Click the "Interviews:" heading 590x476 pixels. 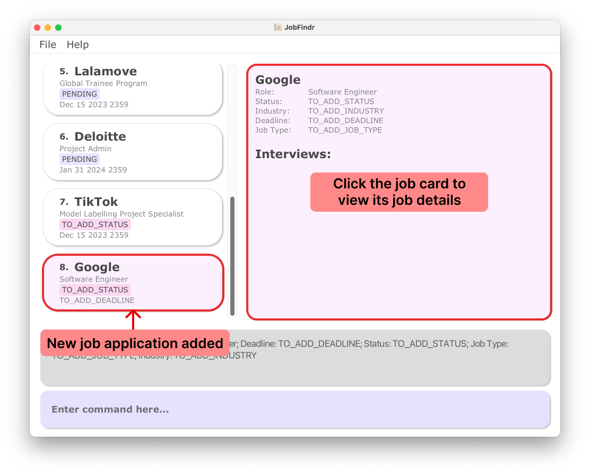pos(293,154)
